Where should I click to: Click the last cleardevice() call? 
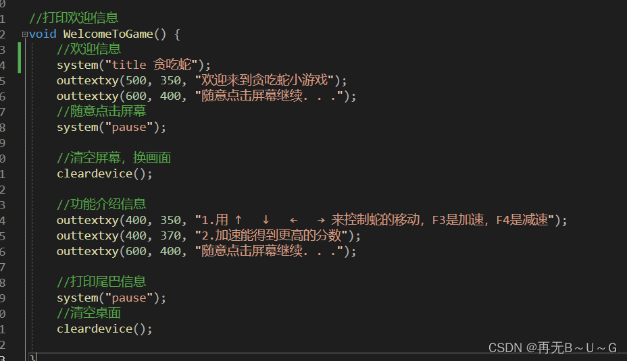point(104,329)
